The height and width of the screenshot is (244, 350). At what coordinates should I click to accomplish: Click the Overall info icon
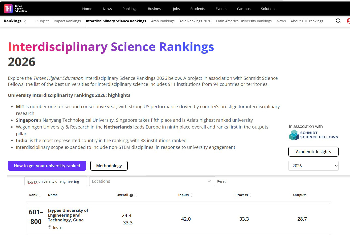tap(131, 195)
